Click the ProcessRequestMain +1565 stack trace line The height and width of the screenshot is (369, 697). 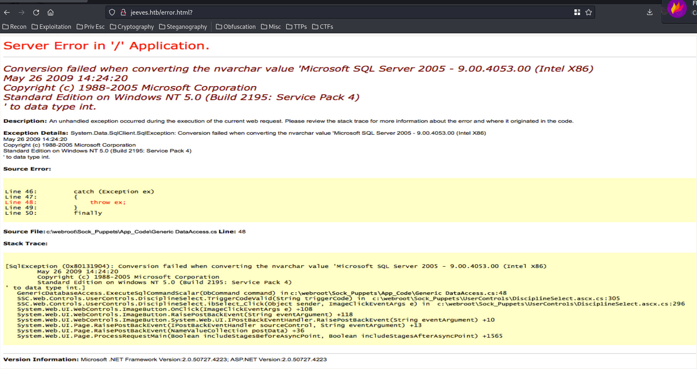(260, 336)
